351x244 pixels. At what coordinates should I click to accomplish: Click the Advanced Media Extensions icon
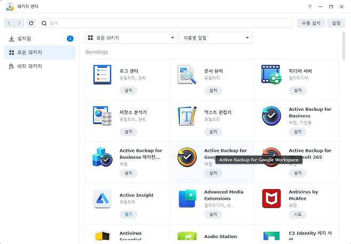pos(187,199)
